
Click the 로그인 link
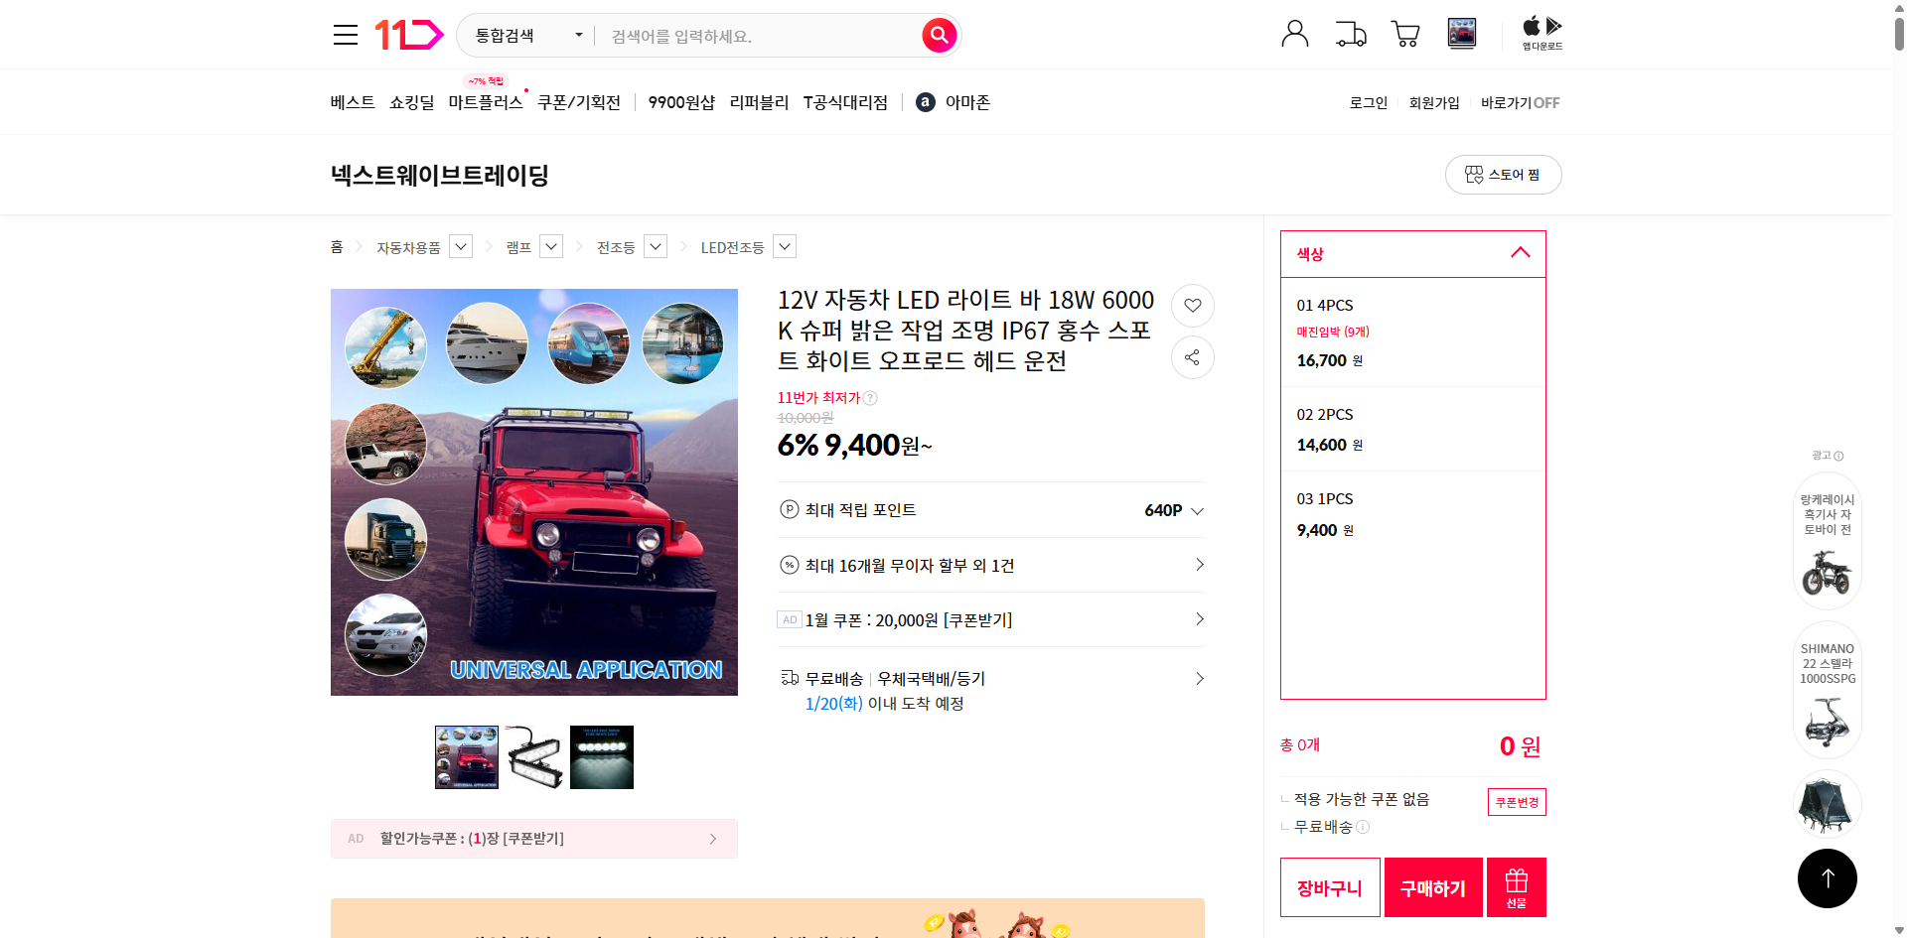(x=1368, y=102)
